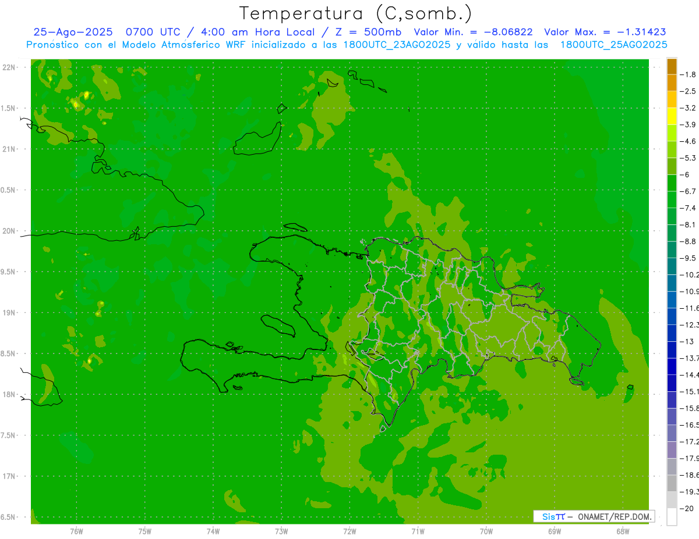Click the '70W' longitude label
Screen dimensions: 699x539
(x=486, y=531)
